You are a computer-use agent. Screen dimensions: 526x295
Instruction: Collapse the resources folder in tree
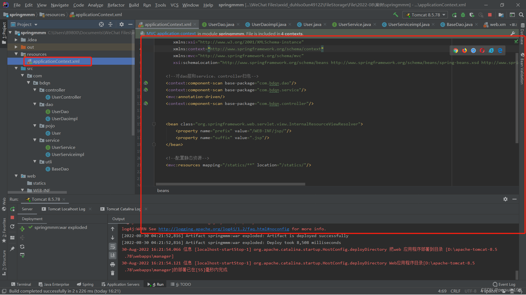[16, 54]
